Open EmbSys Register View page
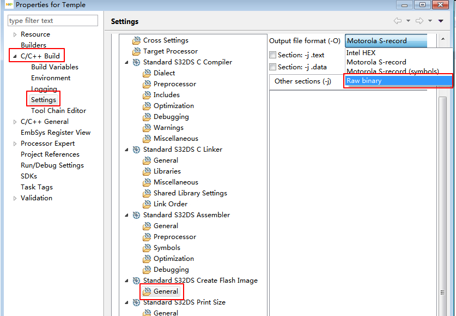Viewport: 456px width, 316px height. [x=56, y=133]
